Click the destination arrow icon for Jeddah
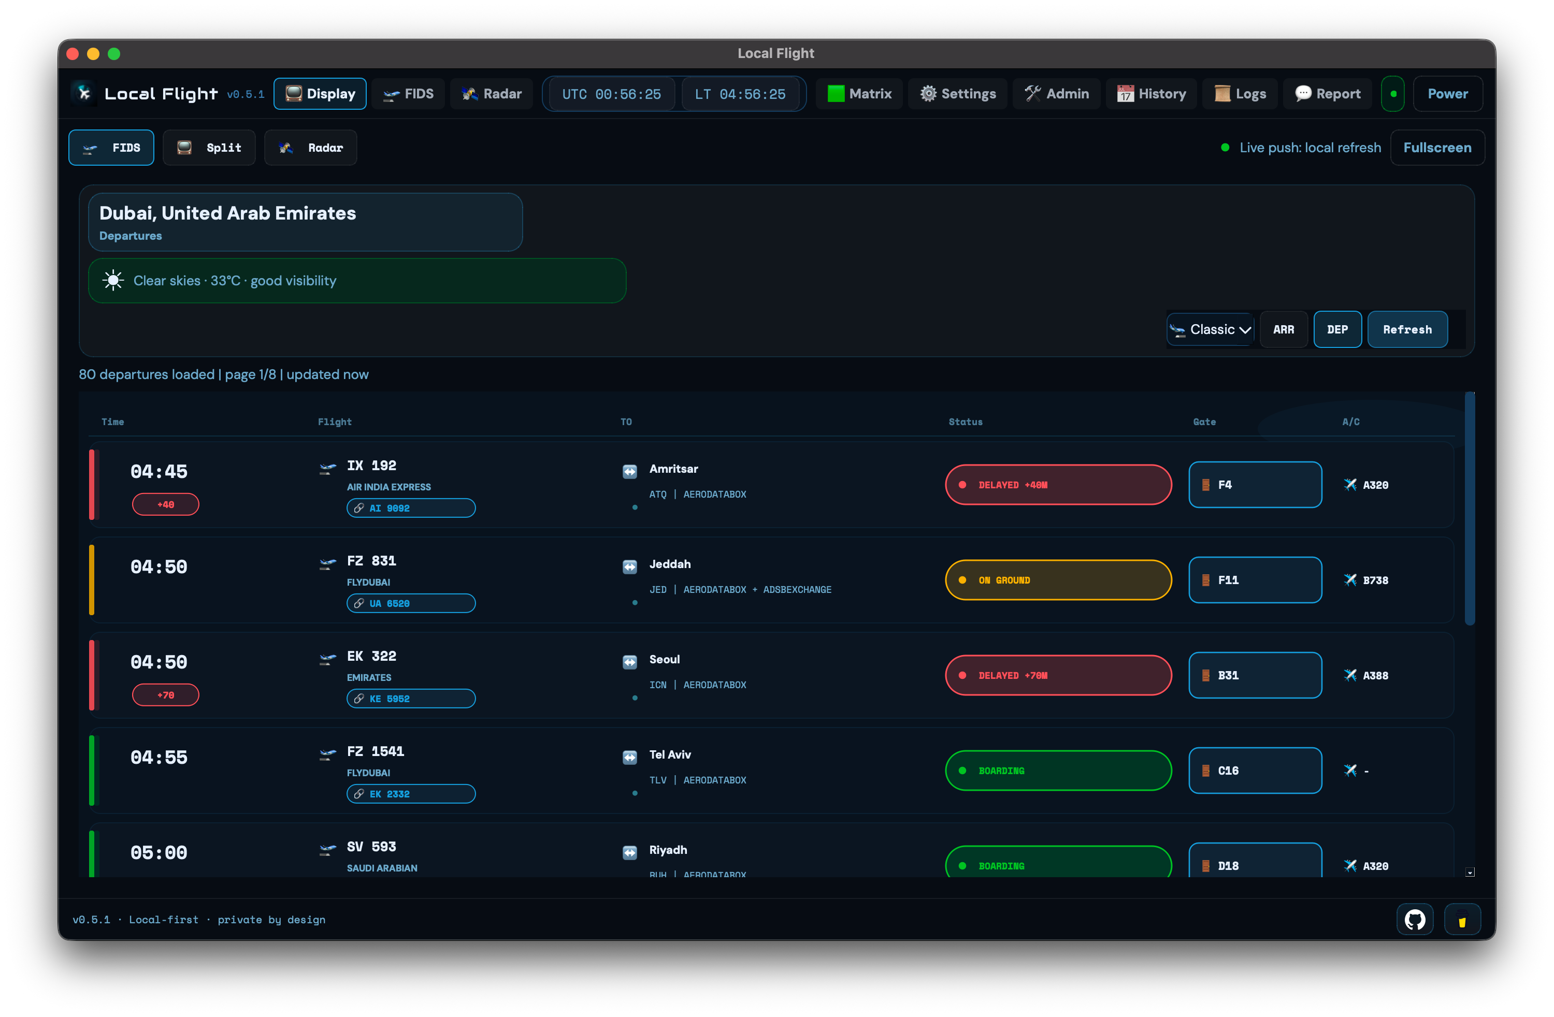1554x1017 pixels. pyautogui.click(x=629, y=566)
